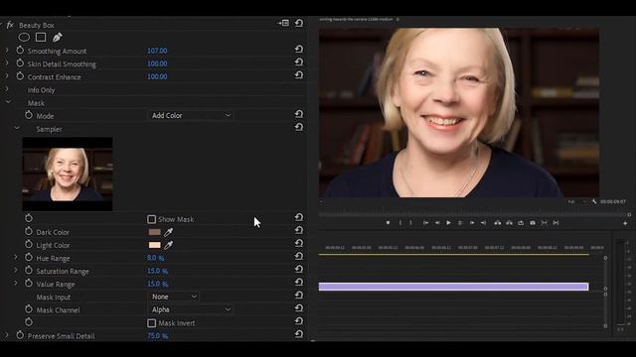The width and height of the screenshot is (636, 357).
Task: Capture frame with the camera icon
Action: pyautogui.click(x=533, y=222)
